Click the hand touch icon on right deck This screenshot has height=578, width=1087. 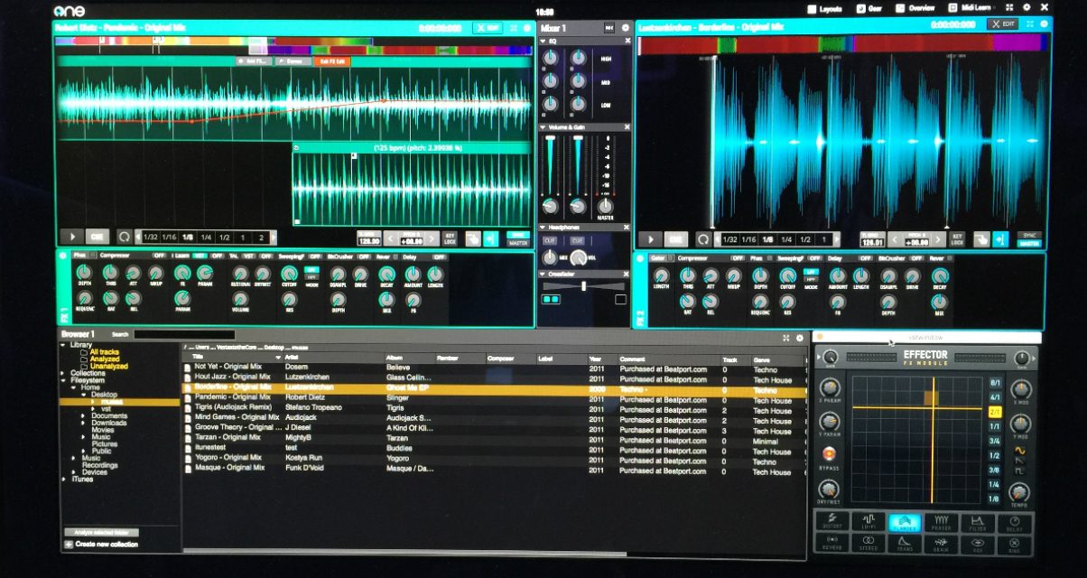981,239
